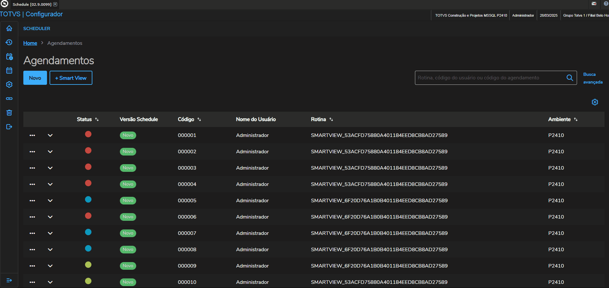Open the history clock icon in sidebar
Screen dimensions: 609x288
point(9,43)
